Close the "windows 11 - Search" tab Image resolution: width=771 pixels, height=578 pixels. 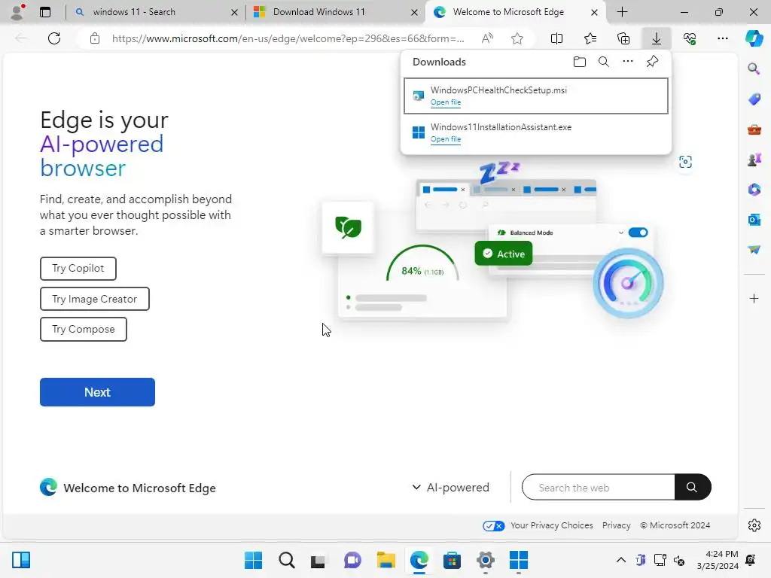(235, 12)
